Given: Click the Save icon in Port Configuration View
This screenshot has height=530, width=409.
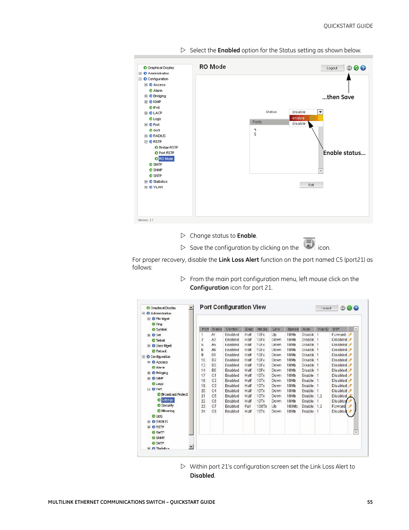Looking at the screenshot, I should tap(343, 308).
